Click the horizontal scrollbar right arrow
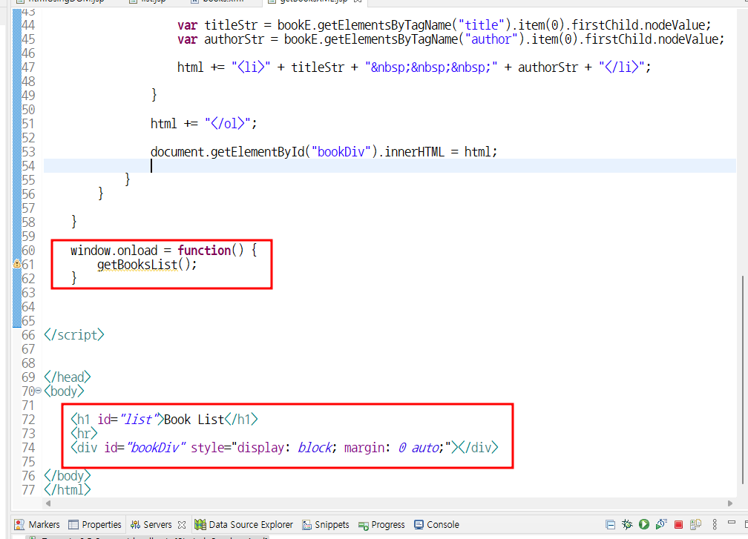The image size is (748, 539). coord(730,503)
